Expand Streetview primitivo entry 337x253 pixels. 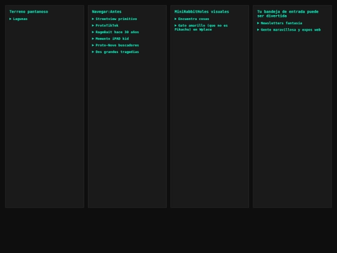click(x=115, y=19)
